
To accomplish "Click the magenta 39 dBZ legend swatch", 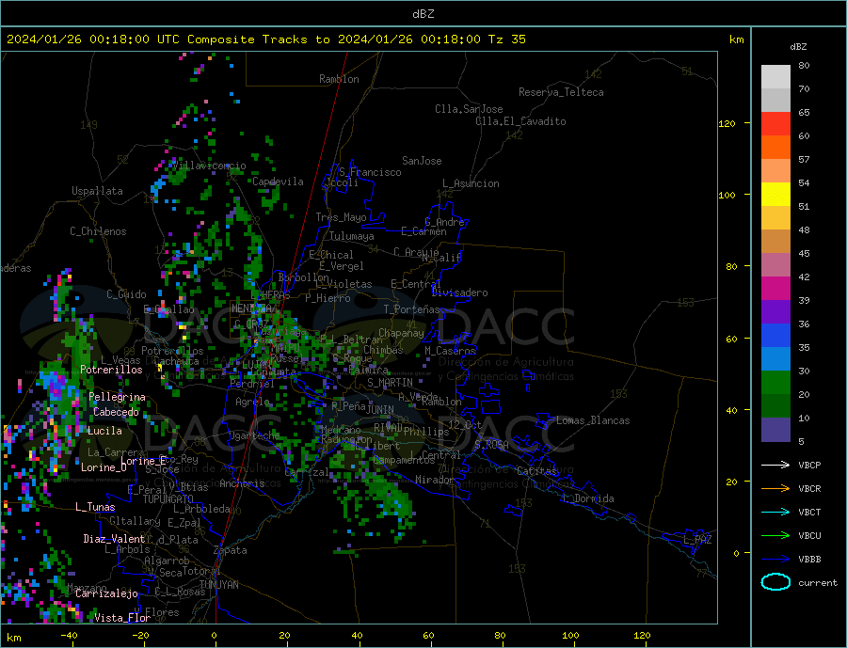I will [775, 289].
